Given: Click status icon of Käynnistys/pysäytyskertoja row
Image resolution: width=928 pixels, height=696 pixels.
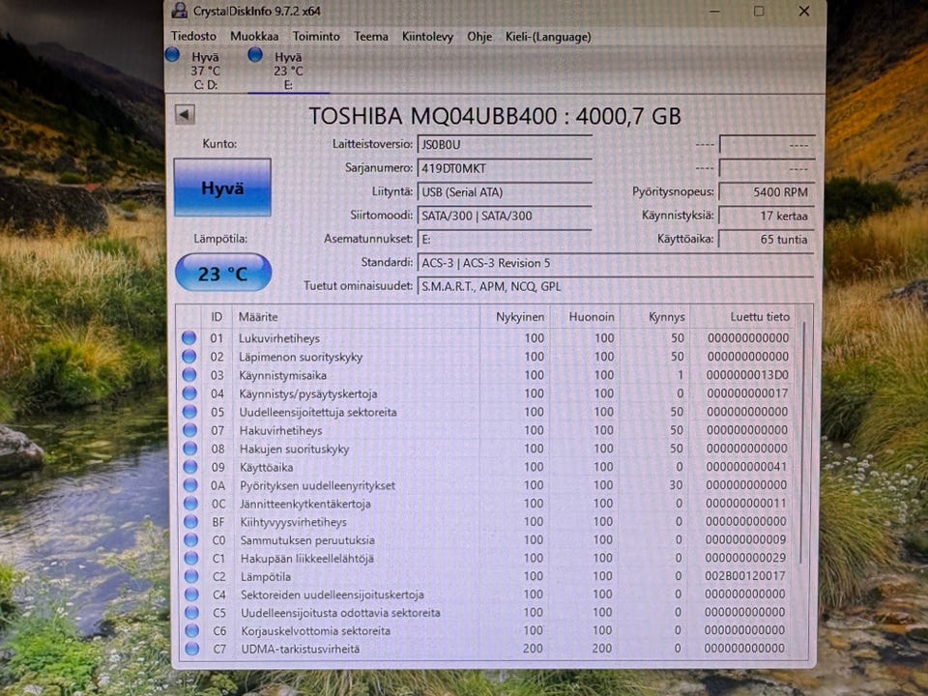Looking at the screenshot, I should click(189, 393).
